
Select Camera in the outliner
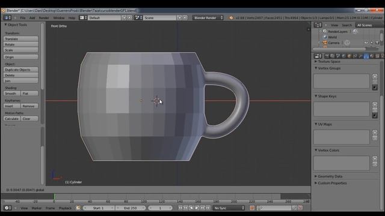(334, 43)
